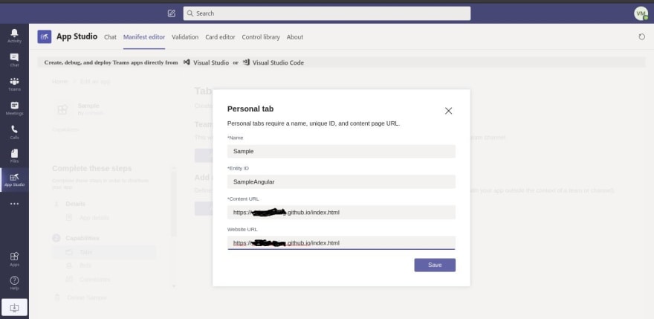Screen dimensions: 654x319
Task: Open Calls in the left sidebar
Action: (x=14, y=132)
